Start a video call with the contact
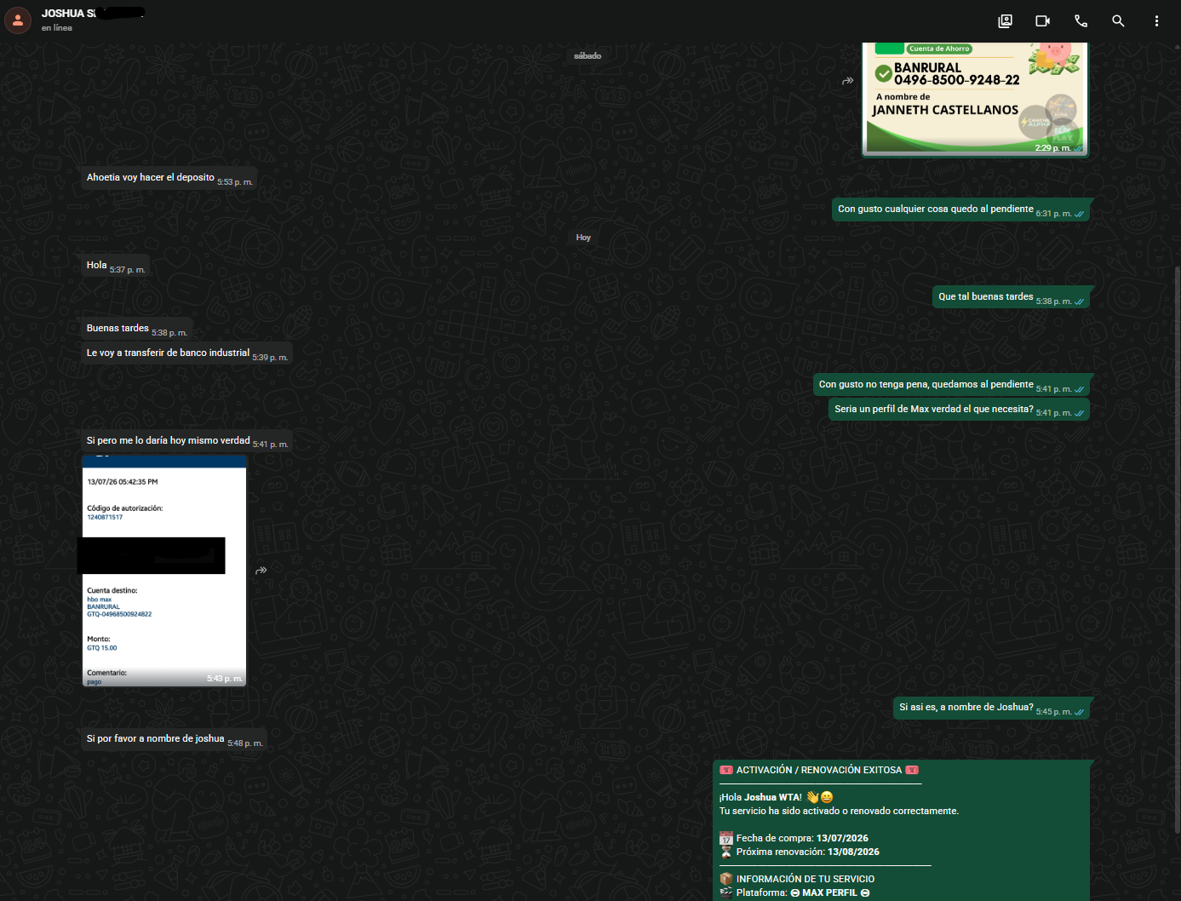 click(1042, 21)
